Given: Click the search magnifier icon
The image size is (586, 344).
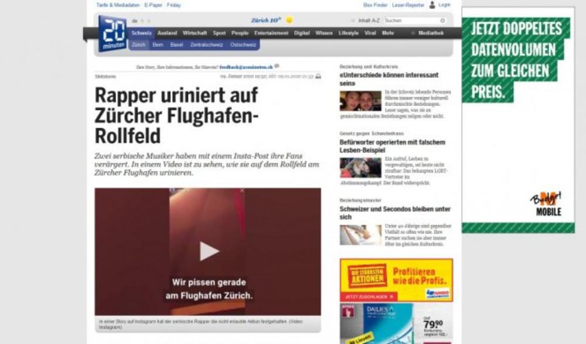Looking at the screenshot, I should 442,20.
